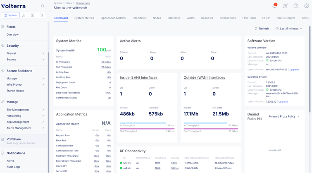Click the Refresh button
Viewport: 312px width, 173px height.
coord(262,29)
